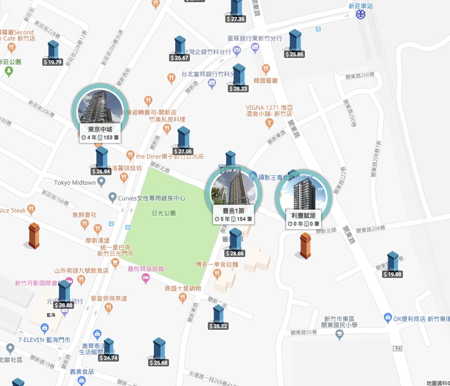Click the 日光公園 park label
Viewport: 450px width, 386px height.
[164, 213]
